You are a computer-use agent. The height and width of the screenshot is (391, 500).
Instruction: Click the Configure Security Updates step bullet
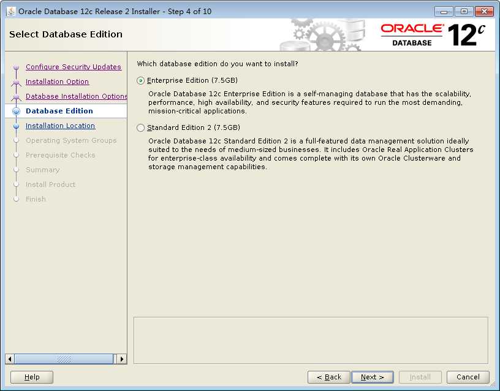(x=17, y=67)
